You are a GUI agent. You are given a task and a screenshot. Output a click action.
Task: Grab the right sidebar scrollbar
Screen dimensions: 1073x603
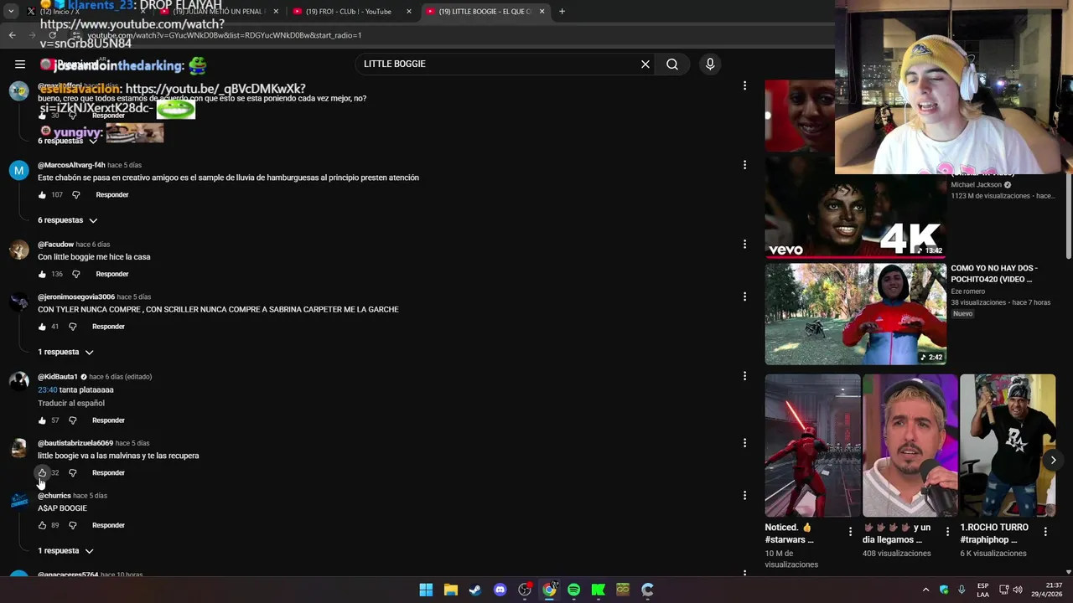click(x=1068, y=216)
